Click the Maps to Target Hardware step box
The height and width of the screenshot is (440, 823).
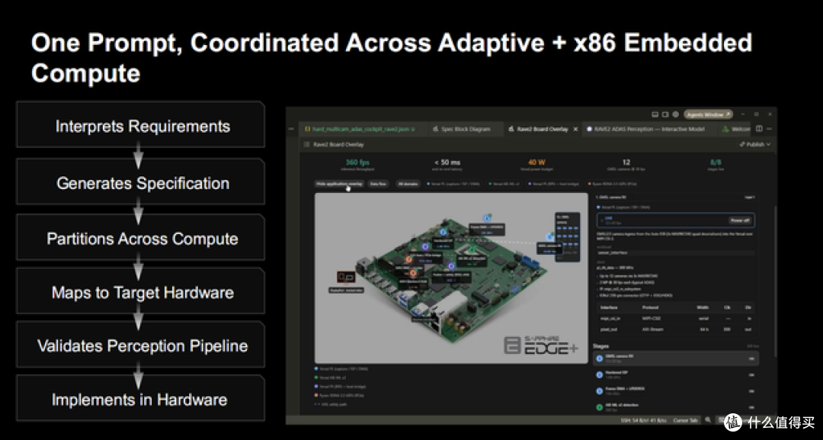point(141,291)
